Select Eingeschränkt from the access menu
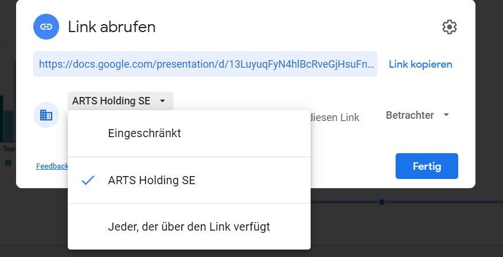503x257 pixels. (x=145, y=133)
